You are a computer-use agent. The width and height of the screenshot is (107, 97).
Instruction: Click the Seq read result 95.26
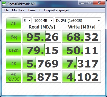[42, 36]
